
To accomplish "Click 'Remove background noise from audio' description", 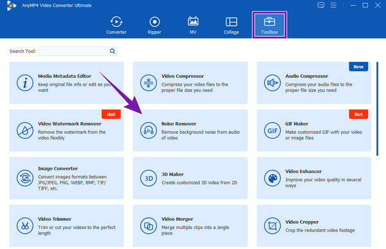I will (200, 132).
